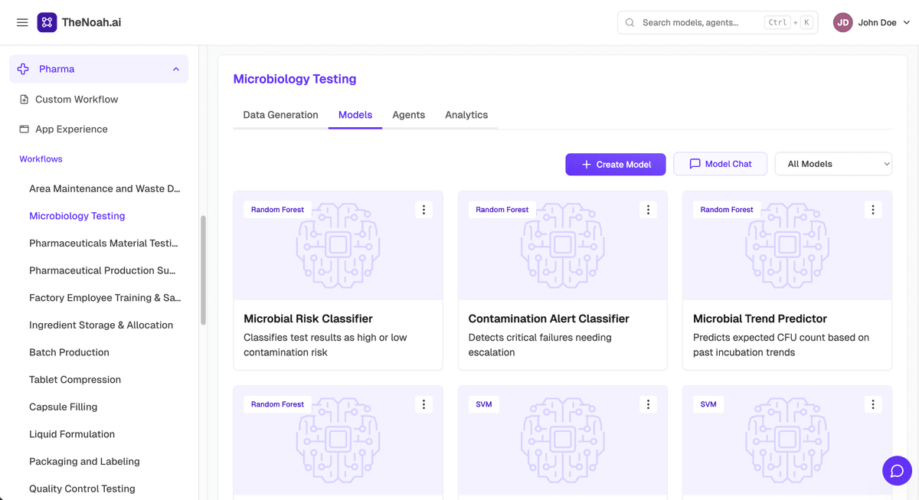Click Microbial Risk Classifier brain thumbnail
919x500 pixels.
point(338,245)
